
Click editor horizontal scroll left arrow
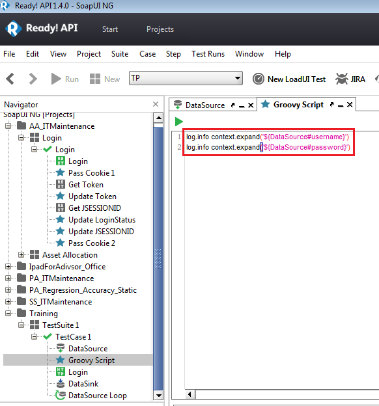tap(189, 394)
